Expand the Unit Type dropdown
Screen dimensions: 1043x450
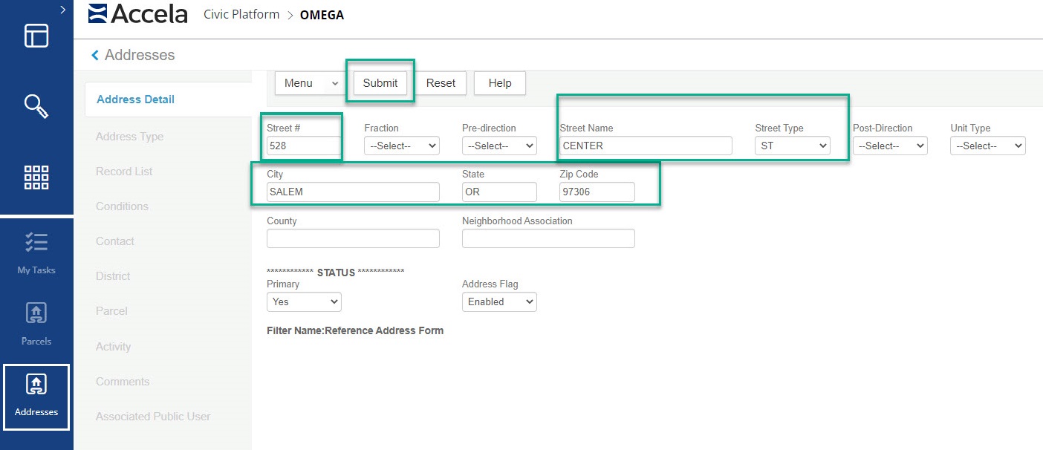coord(987,146)
